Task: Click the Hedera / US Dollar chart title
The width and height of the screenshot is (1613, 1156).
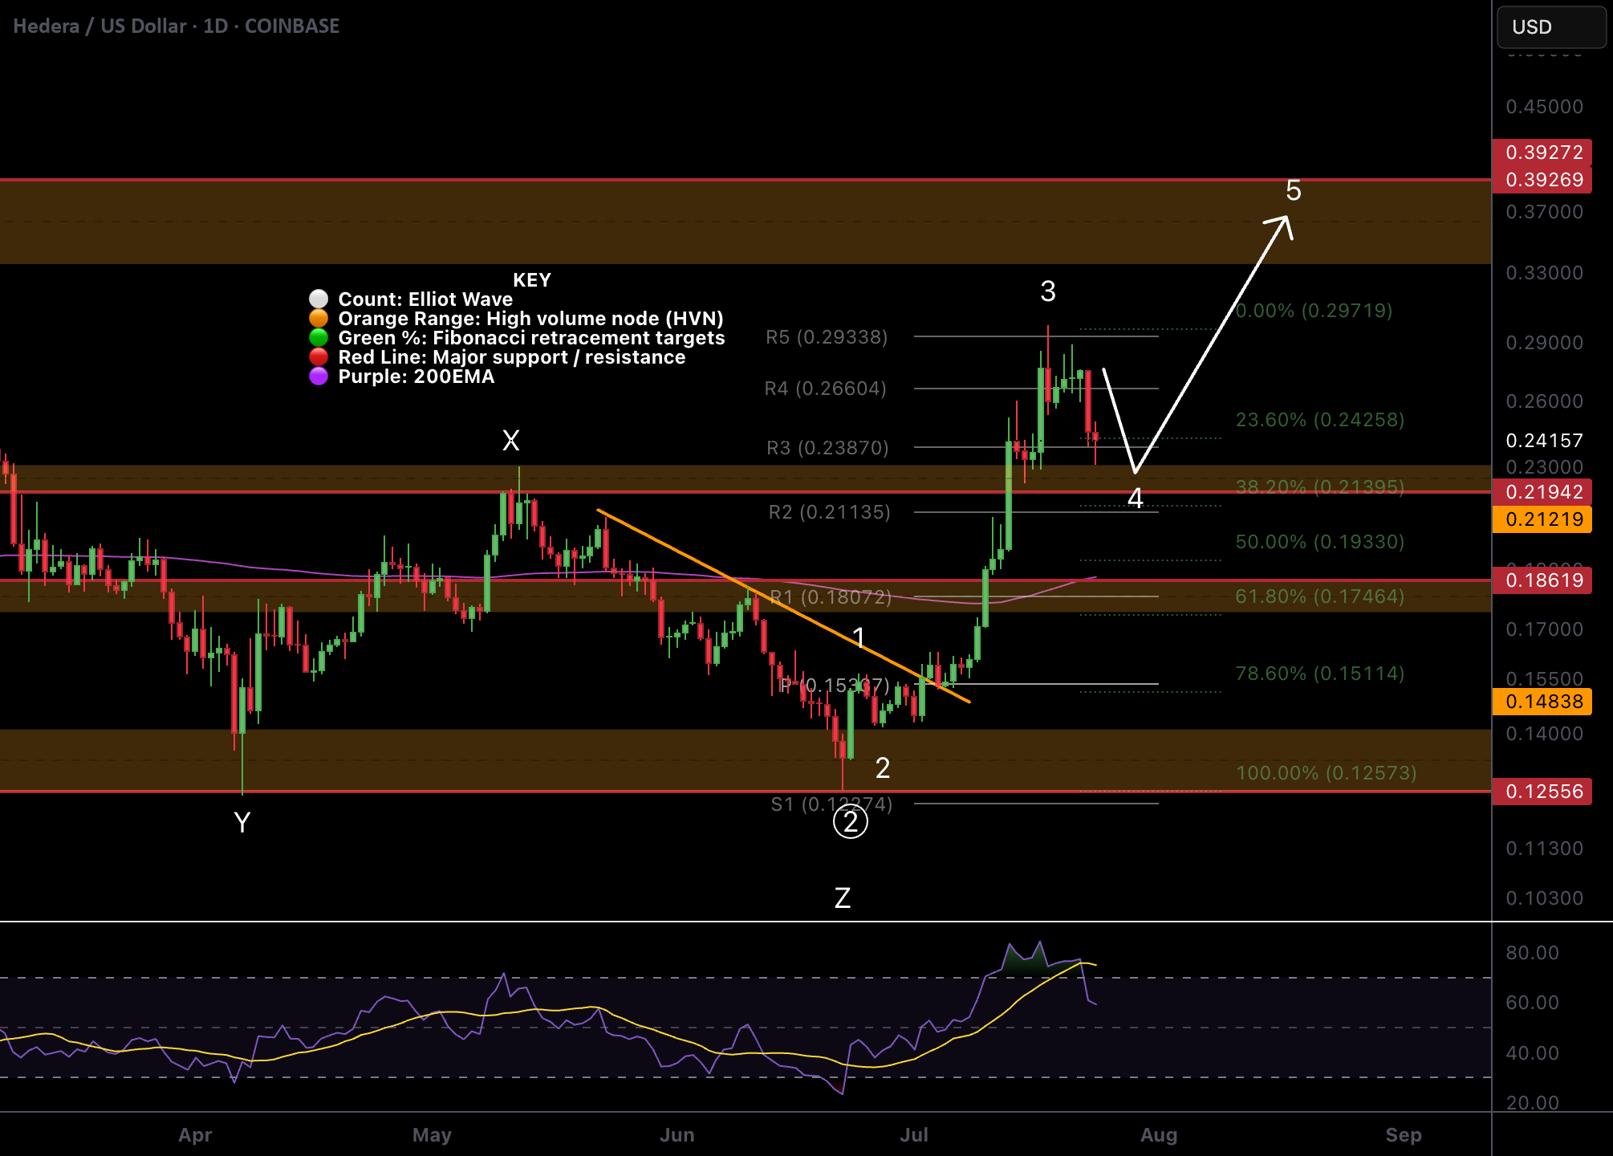Action: 177,26
